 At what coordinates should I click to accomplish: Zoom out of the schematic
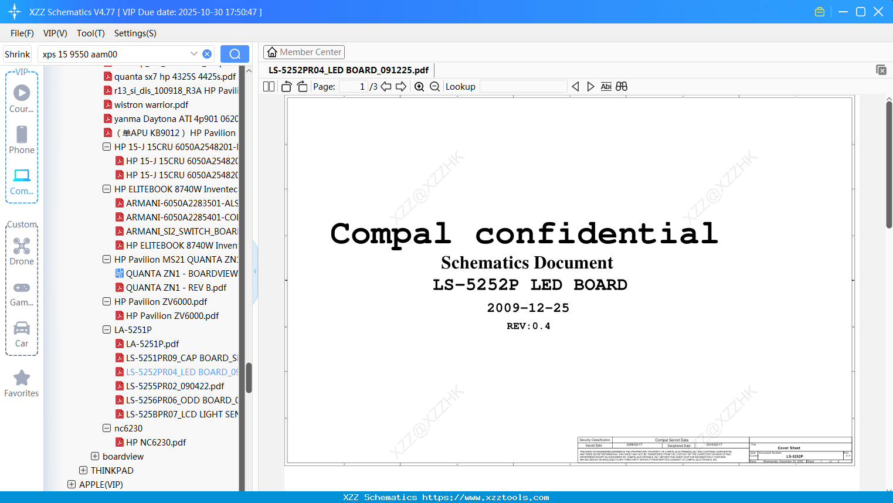434,86
